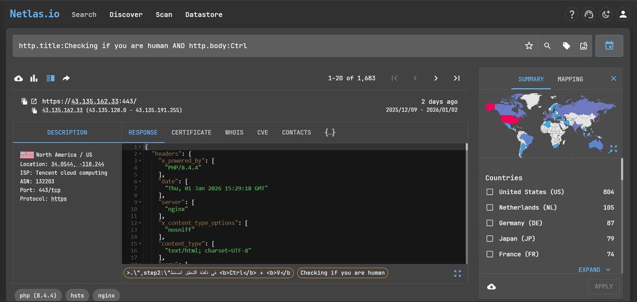Go to first page of results
Screen dimensions: 637x302
(x=394, y=78)
